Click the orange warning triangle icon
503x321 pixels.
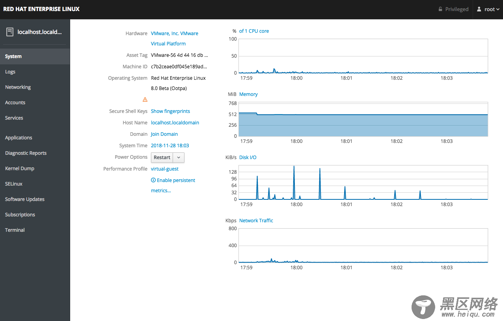[x=145, y=99]
